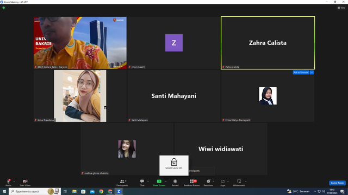Screen dimensions: 348x195
Task: Select the Zahra Calista video tile
Action: pyautogui.click(x=268, y=43)
